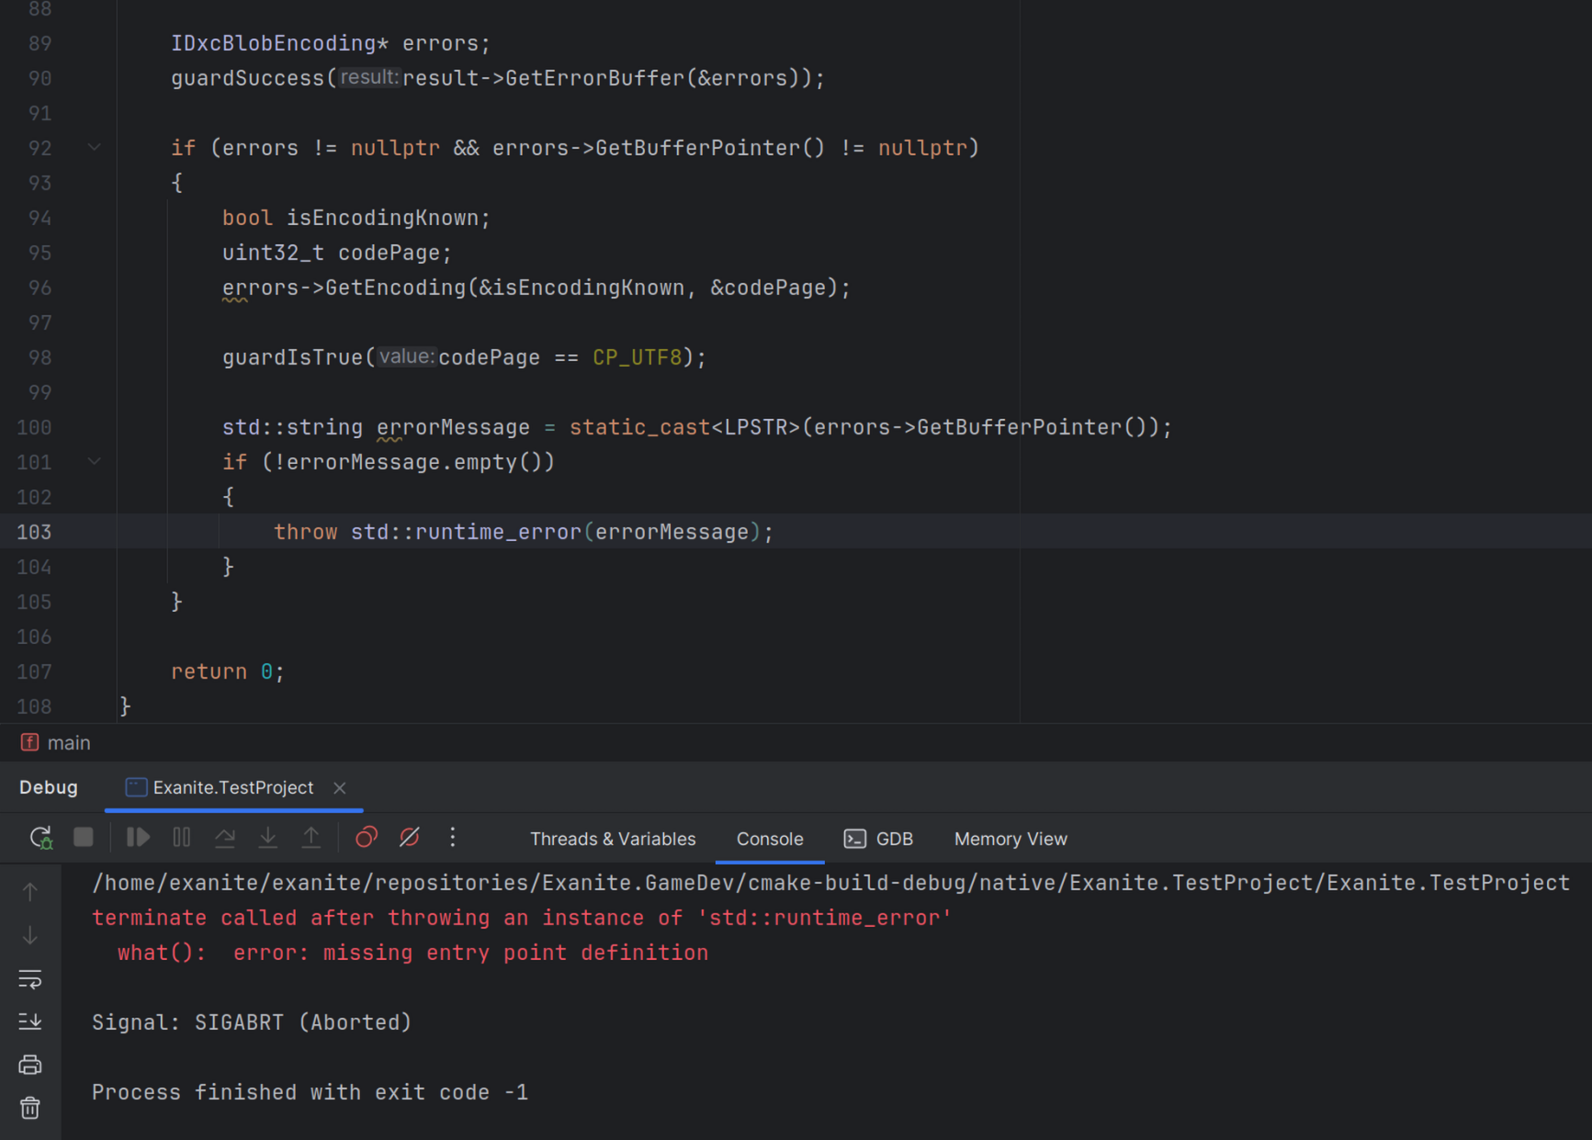
Task: Select the Console tab
Action: click(x=770, y=839)
